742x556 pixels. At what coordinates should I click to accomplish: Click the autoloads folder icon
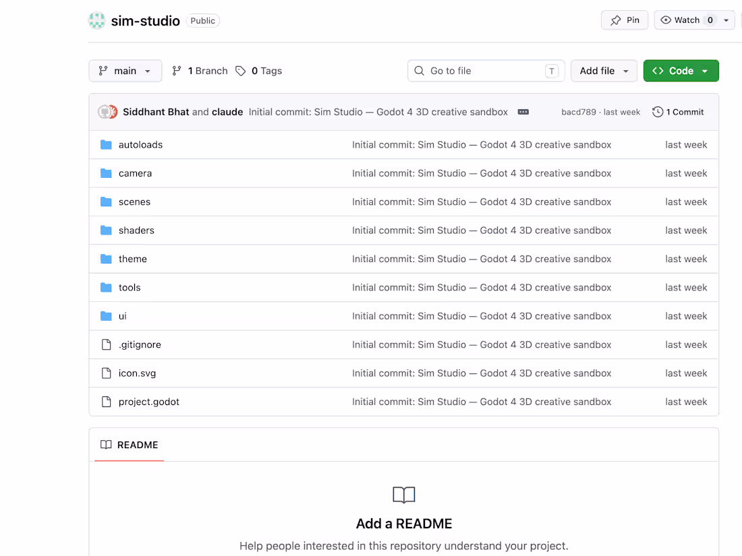click(106, 145)
